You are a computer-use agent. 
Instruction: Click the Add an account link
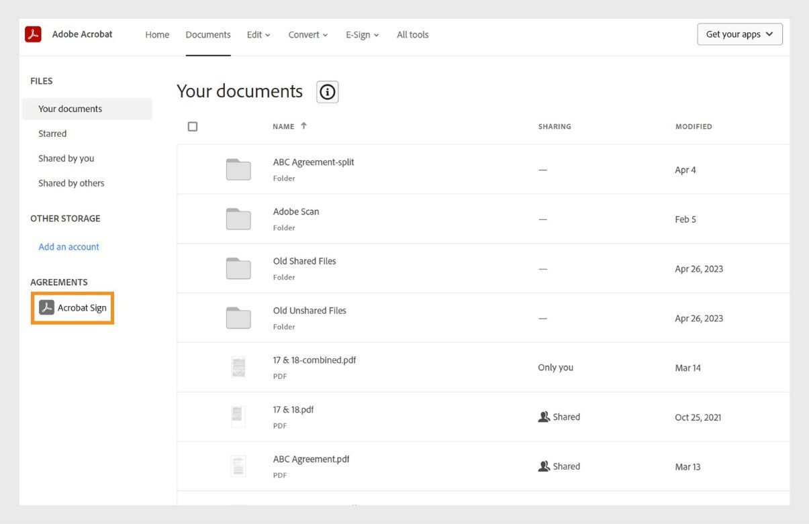point(68,246)
